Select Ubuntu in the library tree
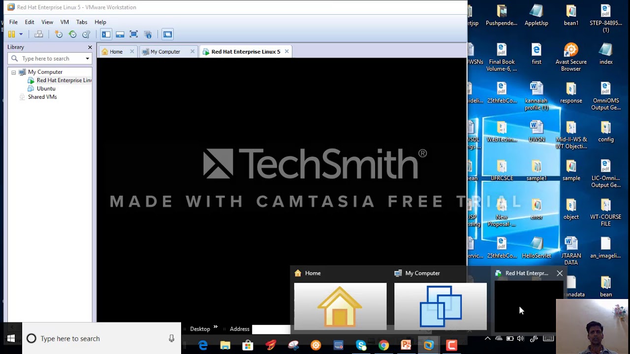This screenshot has height=354, width=630. (46, 88)
